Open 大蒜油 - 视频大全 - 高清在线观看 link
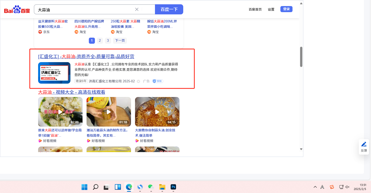 pos(72,92)
